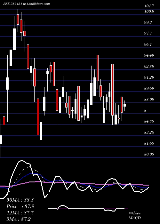Click the 88.09 price axis label
Image resolution: width=160 pixels, height=224 pixels.
(149, 100)
